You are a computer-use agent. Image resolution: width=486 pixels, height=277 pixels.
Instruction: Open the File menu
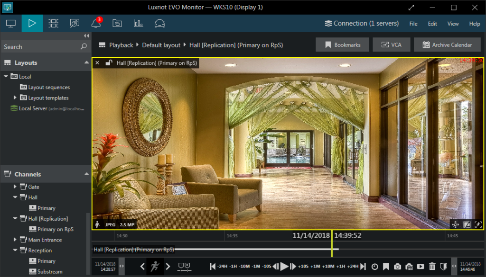[x=413, y=24]
